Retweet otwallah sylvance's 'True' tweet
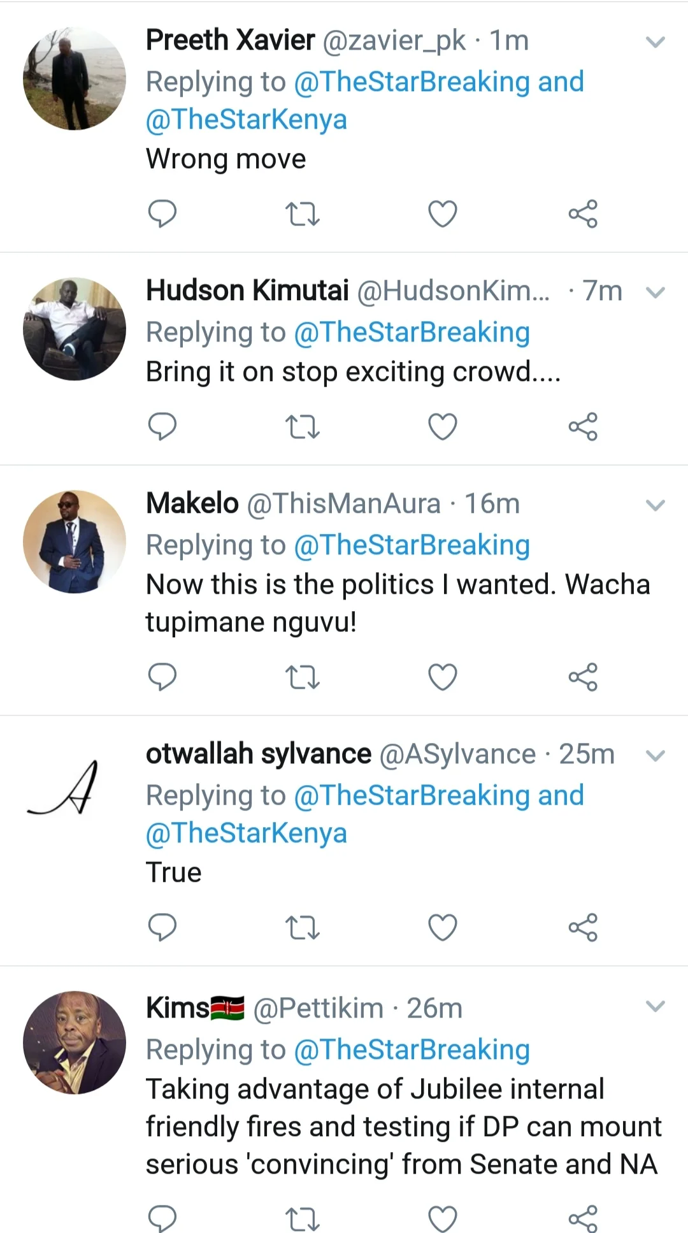688x1233 pixels. pyautogui.click(x=302, y=928)
